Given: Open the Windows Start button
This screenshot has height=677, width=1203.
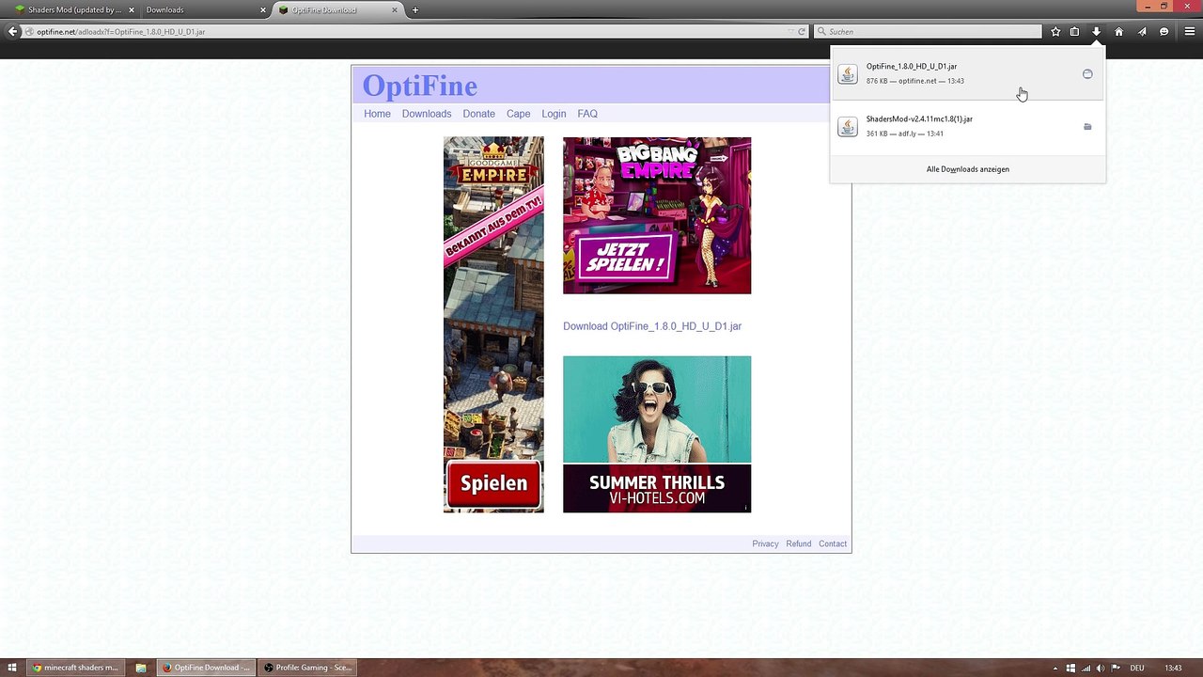Looking at the screenshot, I should (13, 668).
